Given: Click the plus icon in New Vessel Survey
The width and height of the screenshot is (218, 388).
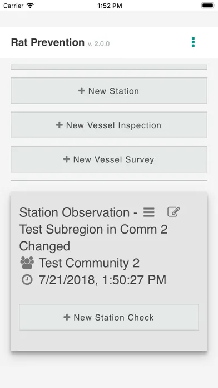Looking at the screenshot, I should pos(66,159).
